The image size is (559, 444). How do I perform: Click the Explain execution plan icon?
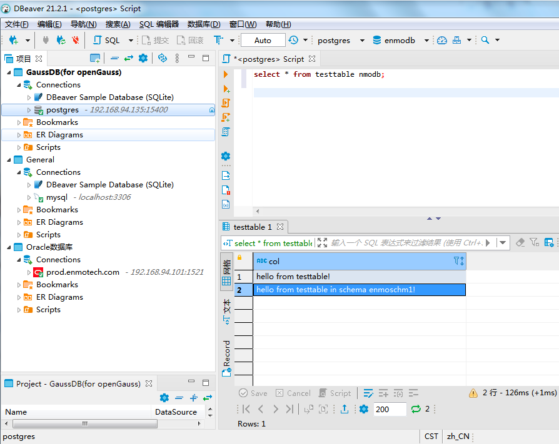226,132
